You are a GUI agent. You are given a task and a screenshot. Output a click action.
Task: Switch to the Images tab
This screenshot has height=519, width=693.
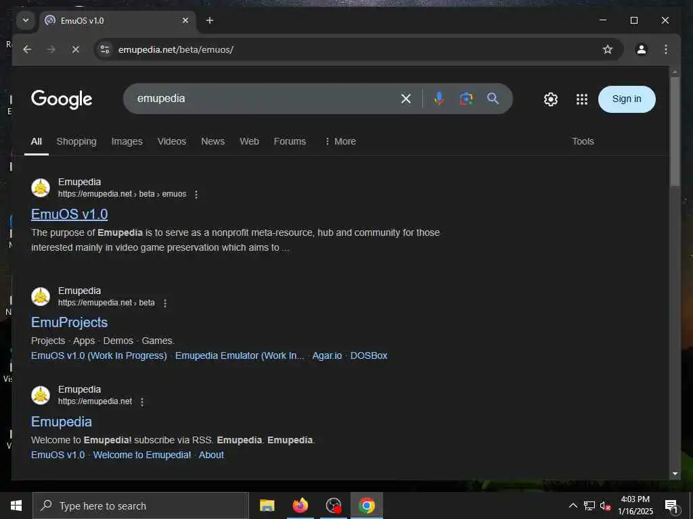127,141
